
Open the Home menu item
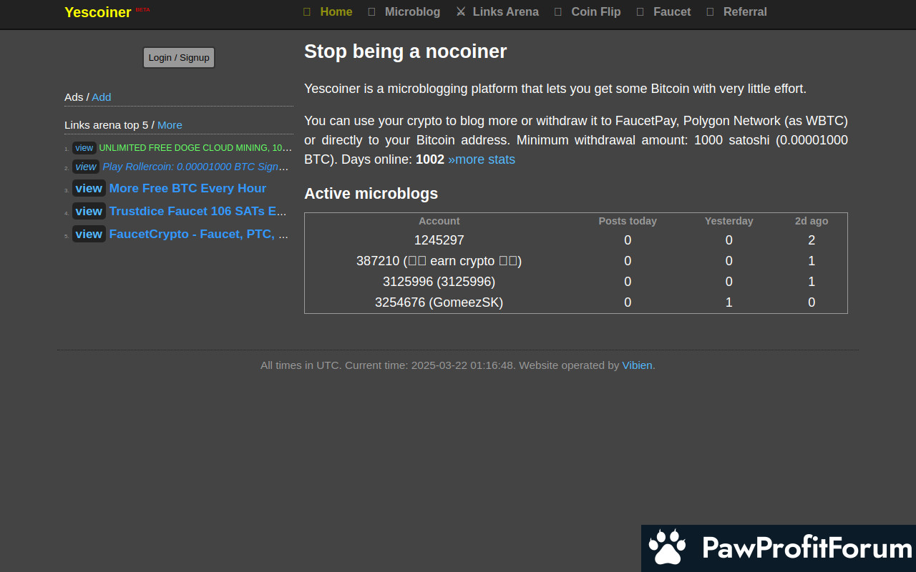click(336, 11)
